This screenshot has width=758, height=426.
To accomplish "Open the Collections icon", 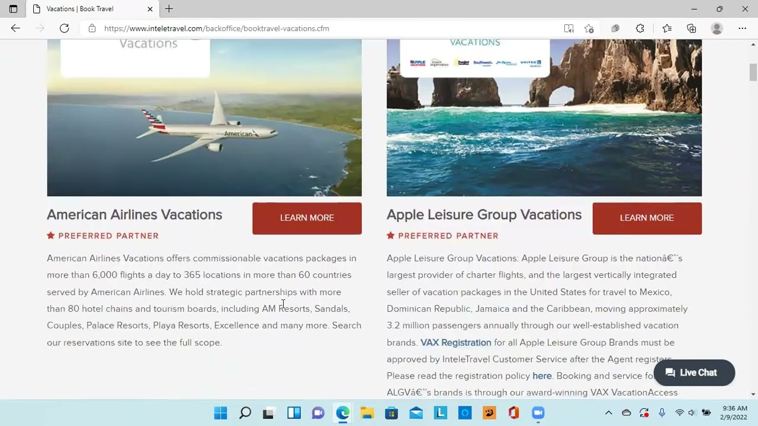I will [x=691, y=28].
